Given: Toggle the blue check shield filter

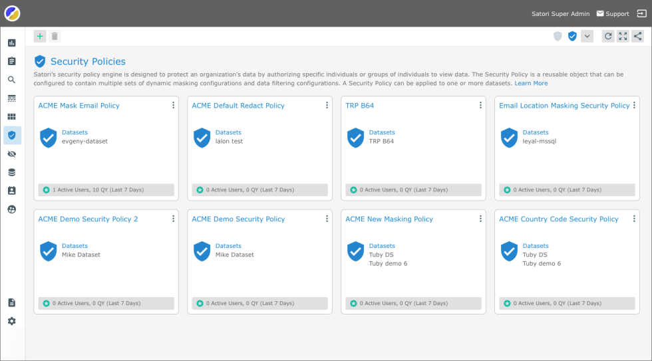Looking at the screenshot, I should tap(573, 36).
